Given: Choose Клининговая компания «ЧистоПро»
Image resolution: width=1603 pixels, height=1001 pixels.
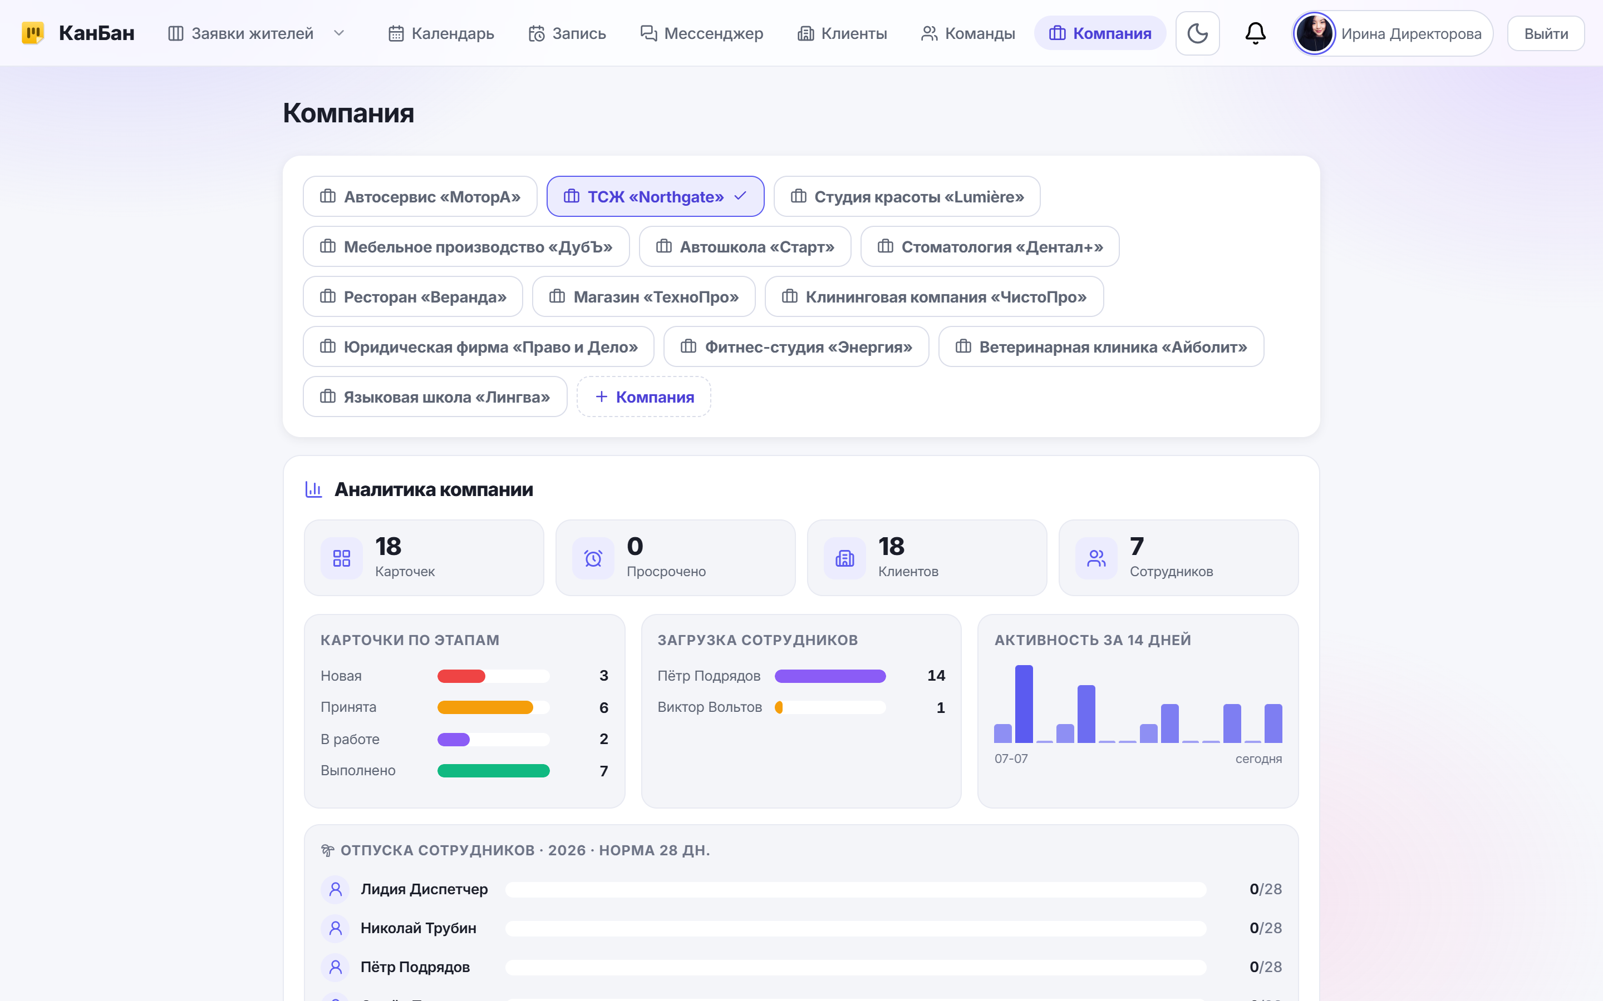Looking at the screenshot, I should click(x=934, y=296).
